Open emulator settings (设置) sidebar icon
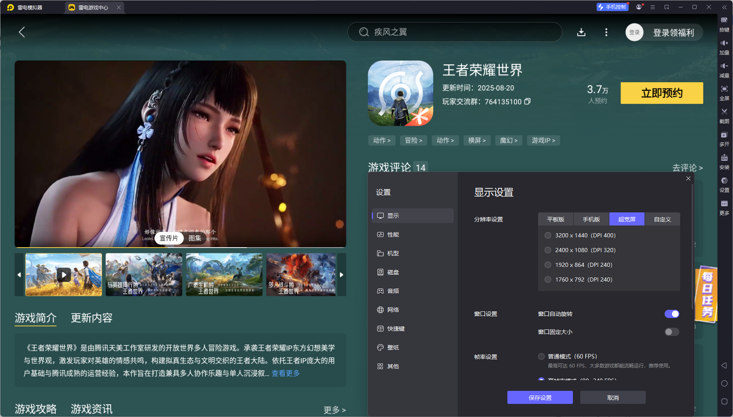 click(724, 185)
